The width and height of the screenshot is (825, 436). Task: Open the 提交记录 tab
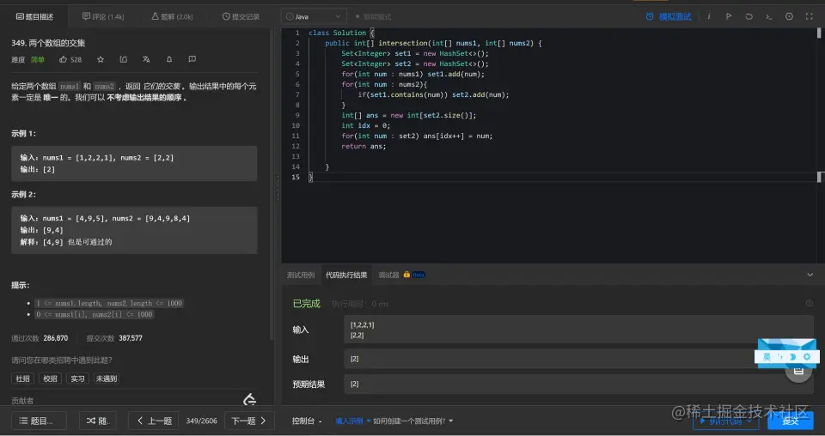(x=241, y=17)
